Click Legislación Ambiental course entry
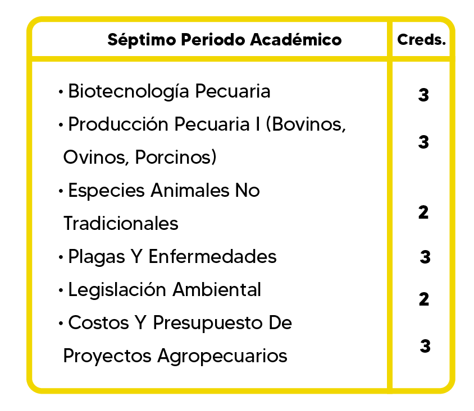The image size is (474, 411). (165, 290)
